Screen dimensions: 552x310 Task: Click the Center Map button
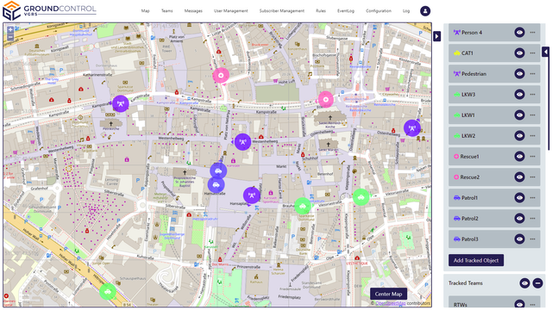point(388,294)
